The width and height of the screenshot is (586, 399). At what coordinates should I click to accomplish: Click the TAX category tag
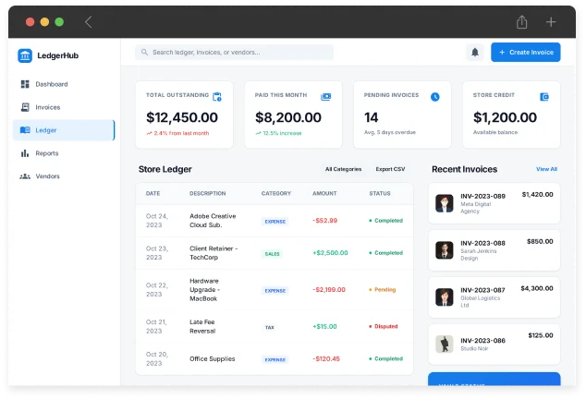[x=270, y=328]
